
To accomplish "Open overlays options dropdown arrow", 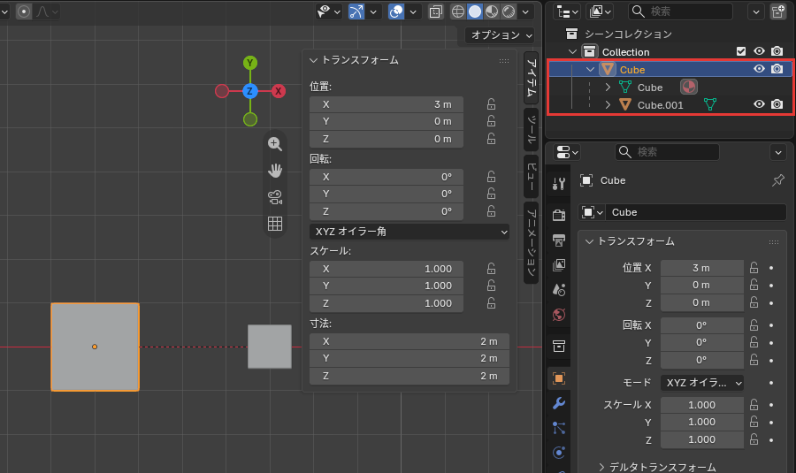I will click(x=413, y=11).
